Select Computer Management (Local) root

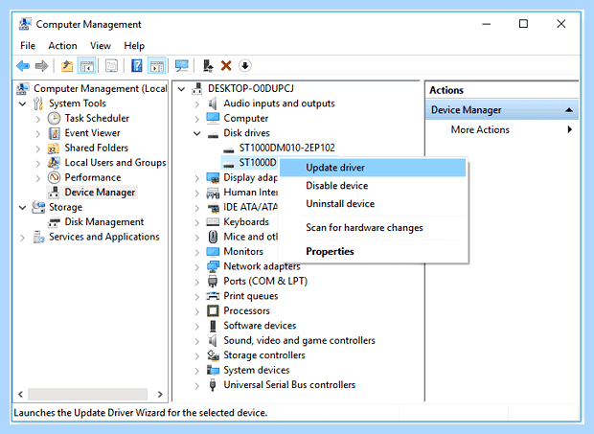pos(100,88)
